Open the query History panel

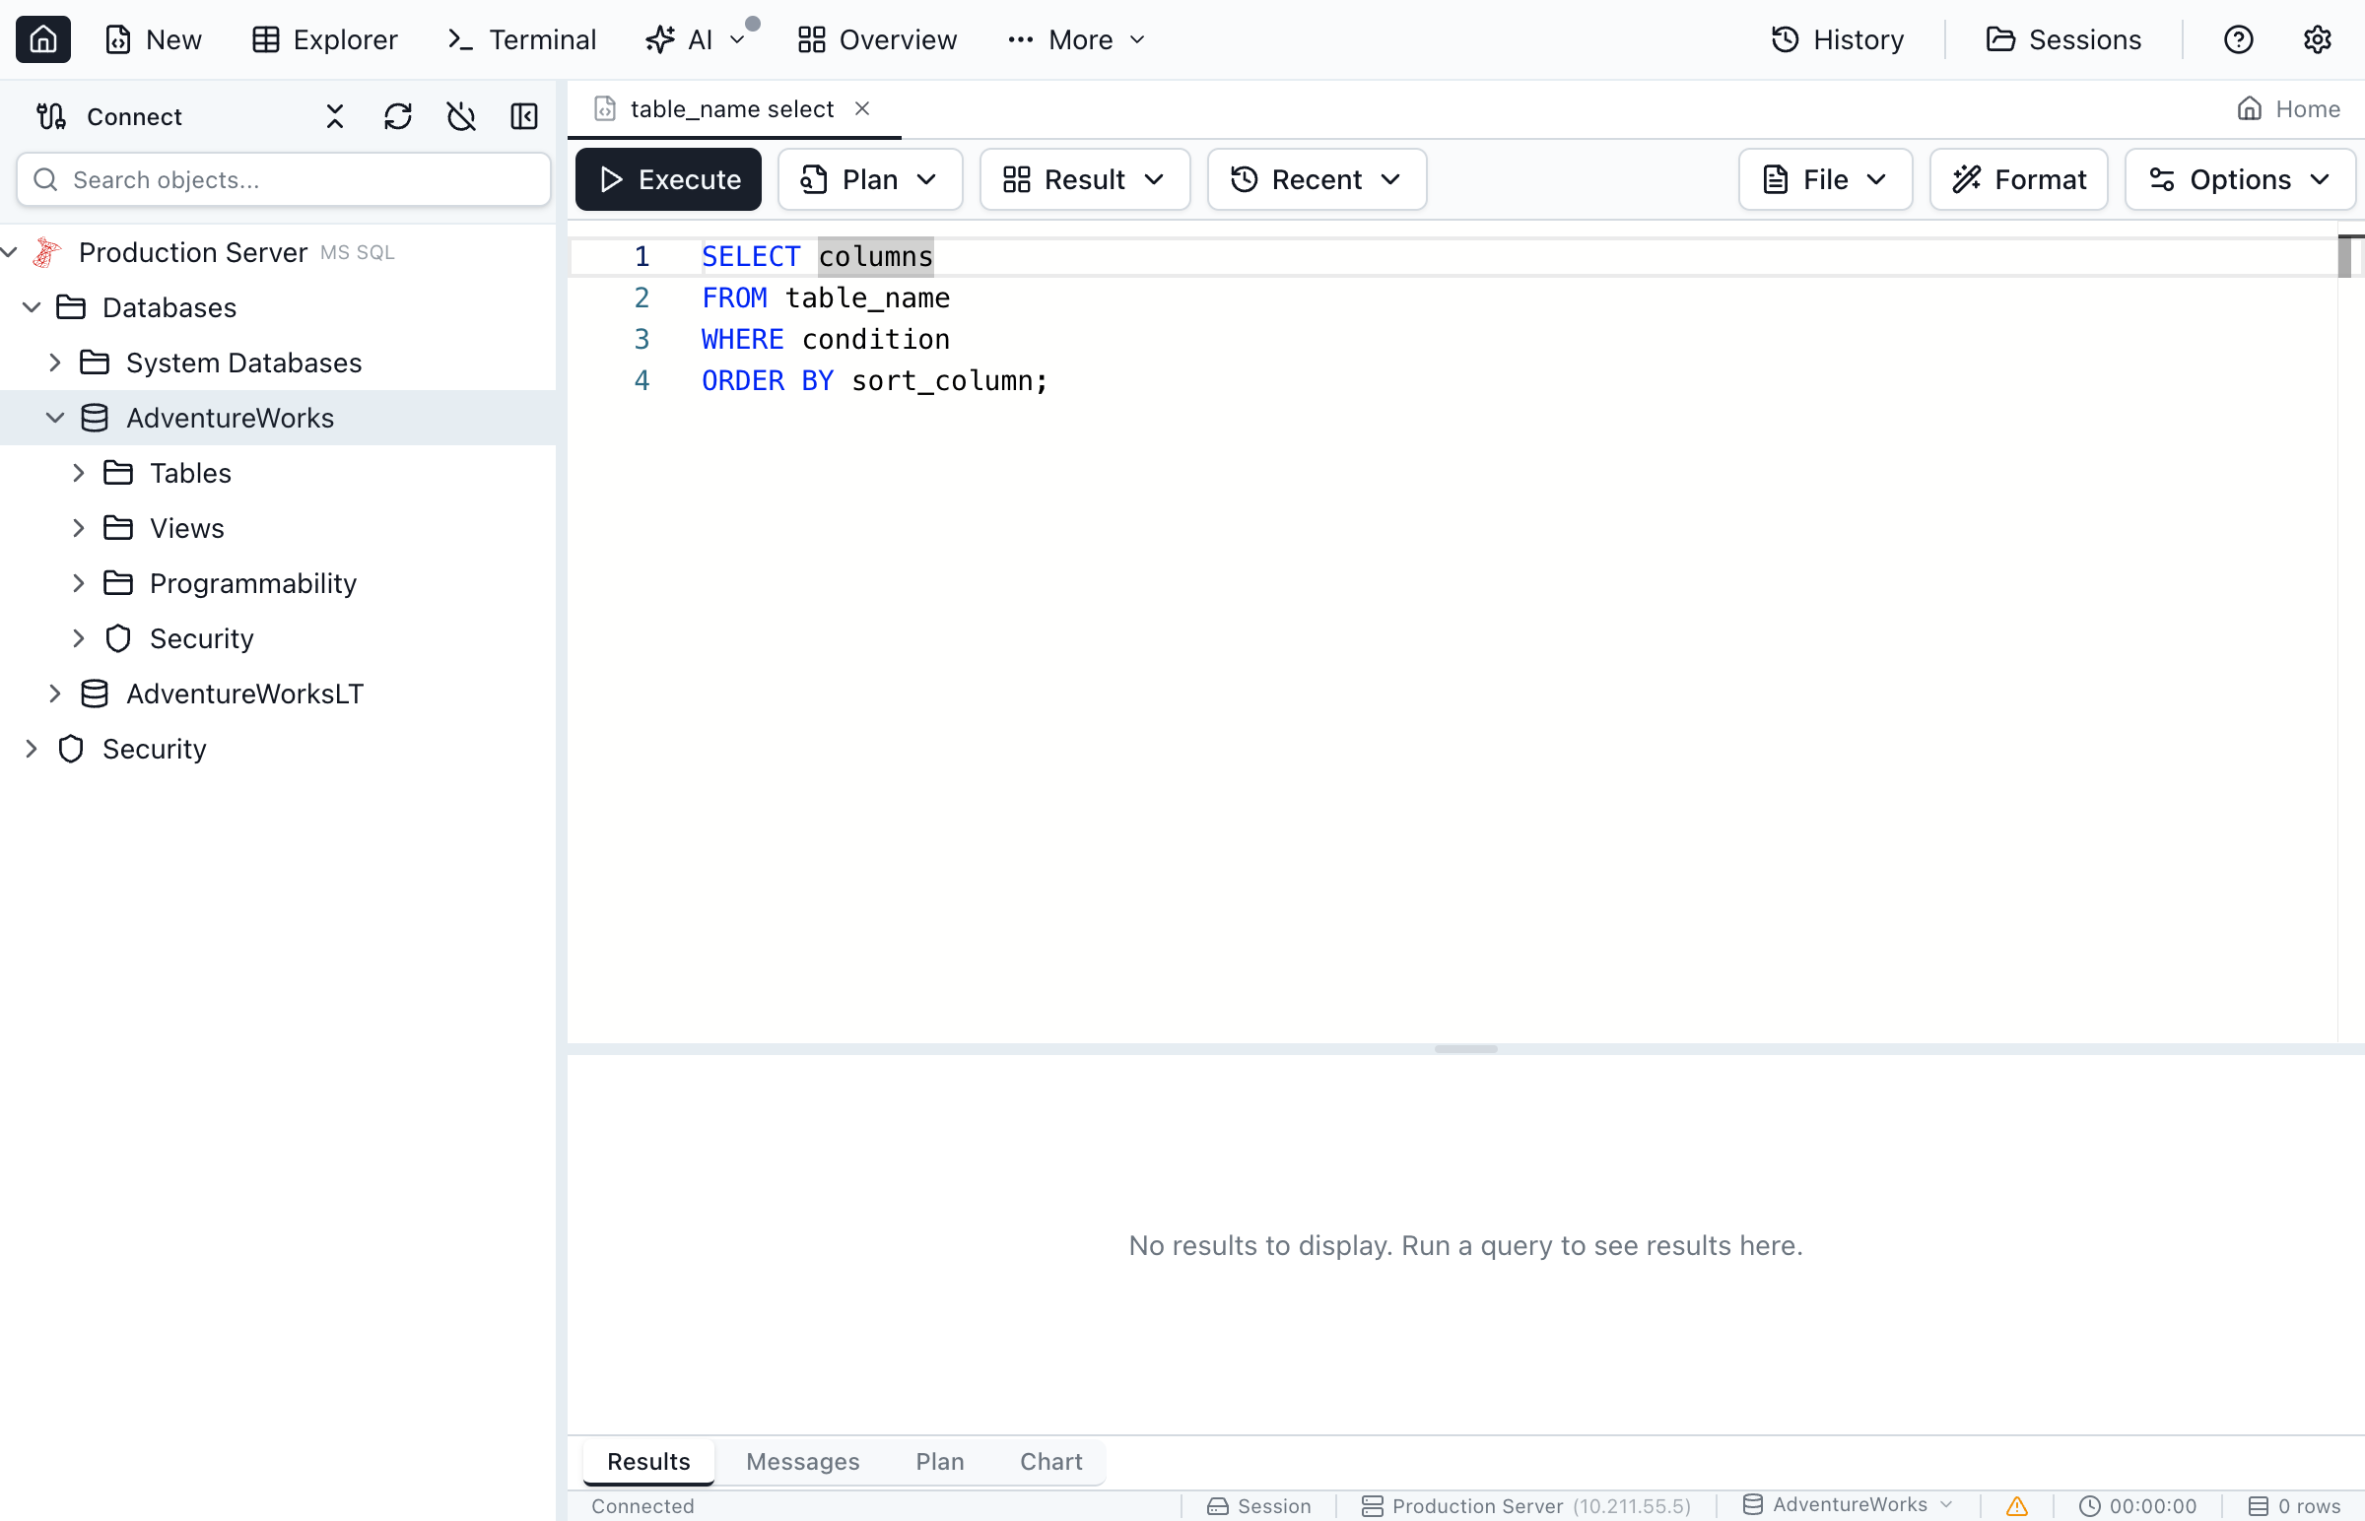(1838, 39)
